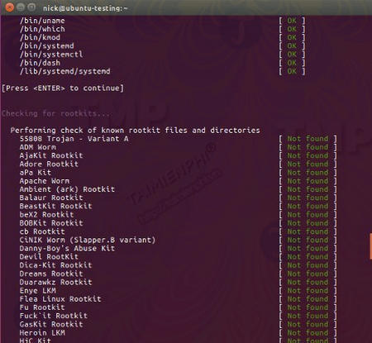Click the line /bin/systemd
The image size is (372, 343).
[46, 45]
